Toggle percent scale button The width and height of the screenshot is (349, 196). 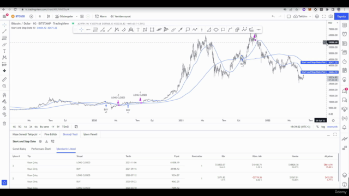(317, 127)
